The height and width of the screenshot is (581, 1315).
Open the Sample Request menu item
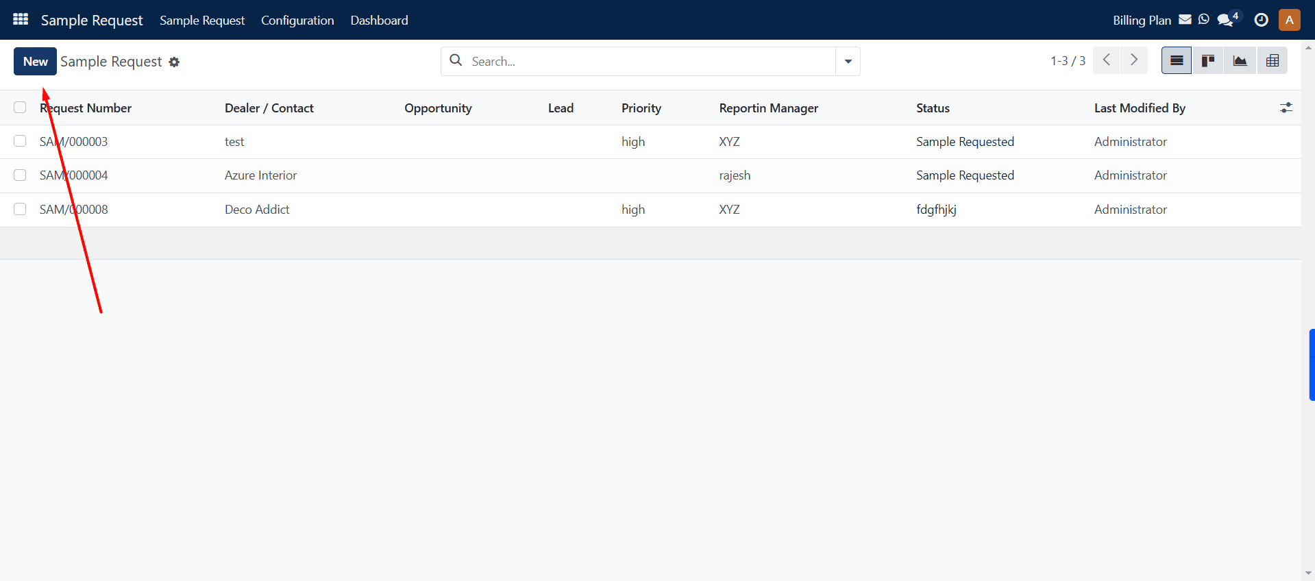point(202,20)
